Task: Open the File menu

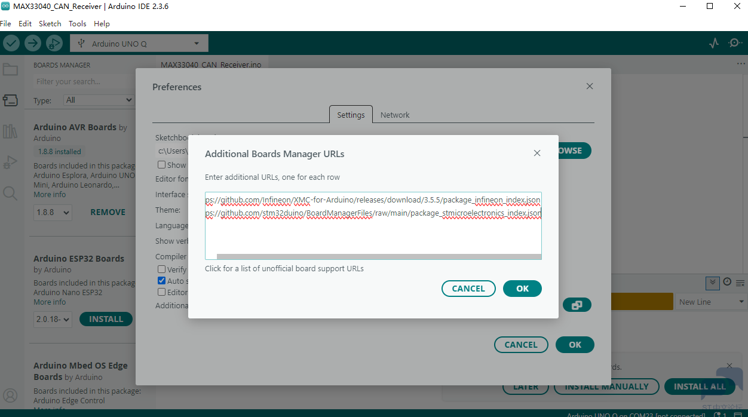Action: pos(5,23)
